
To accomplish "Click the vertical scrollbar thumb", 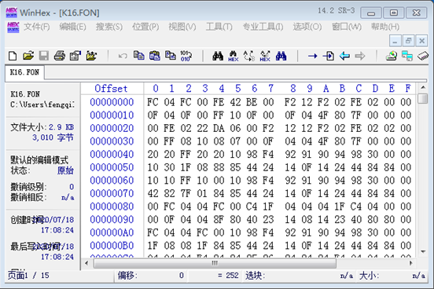I will (423, 98).
